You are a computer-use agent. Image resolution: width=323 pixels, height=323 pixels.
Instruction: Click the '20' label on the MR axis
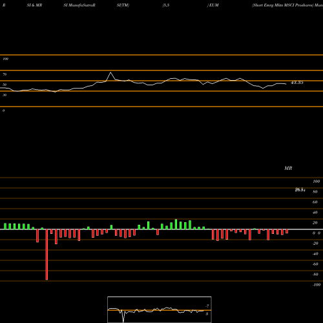[x=315, y=223]
